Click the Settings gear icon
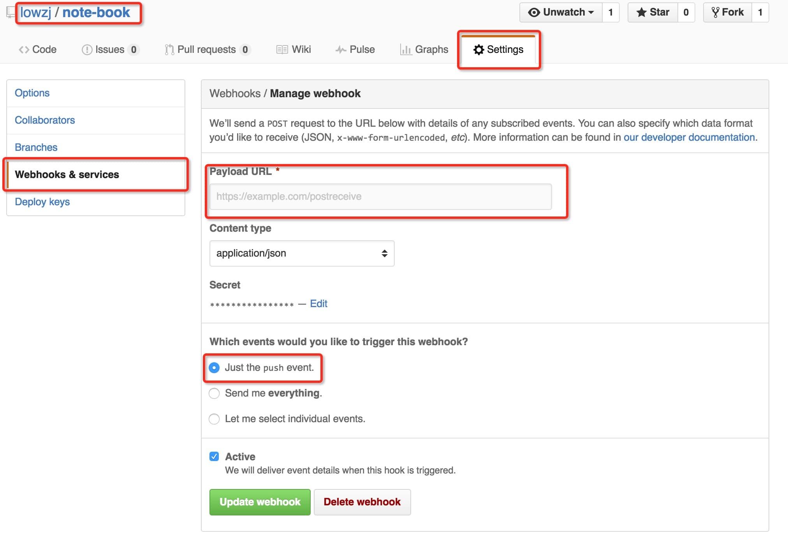This screenshot has height=538, width=788. (x=478, y=50)
